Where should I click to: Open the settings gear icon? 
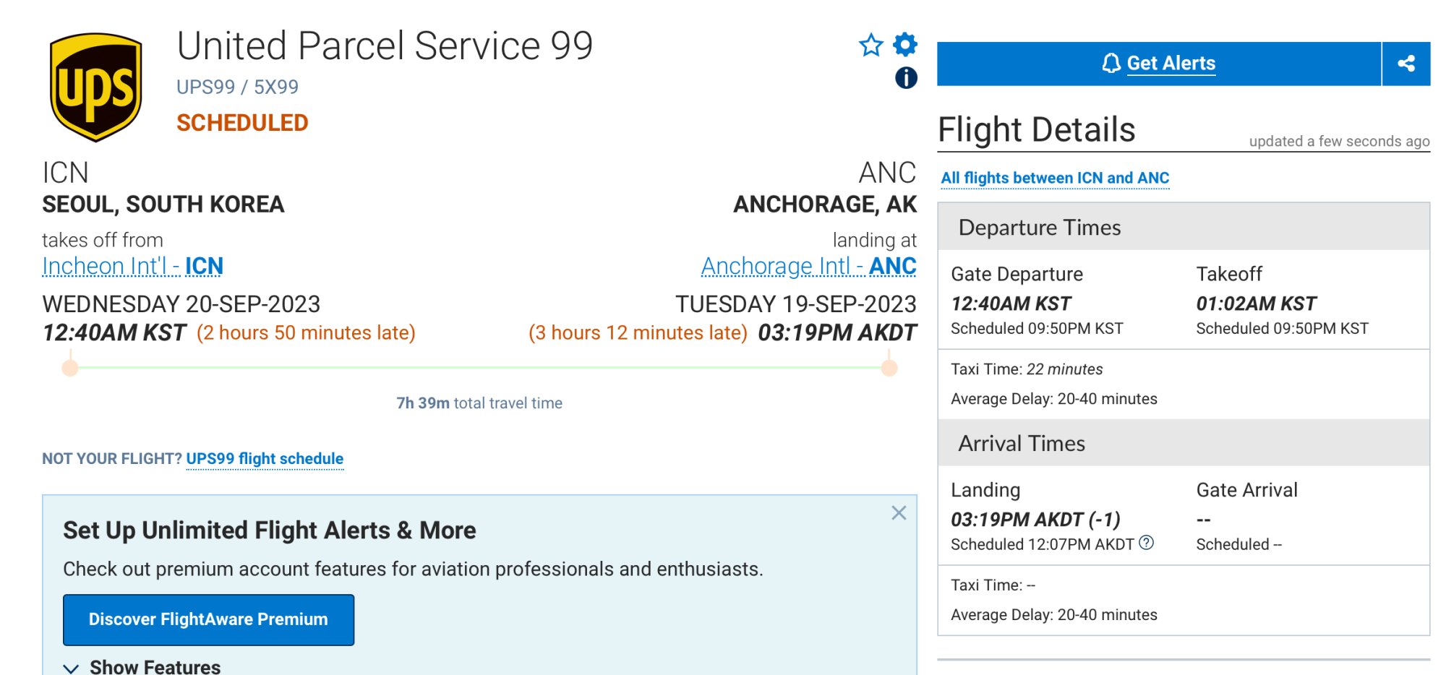click(905, 44)
